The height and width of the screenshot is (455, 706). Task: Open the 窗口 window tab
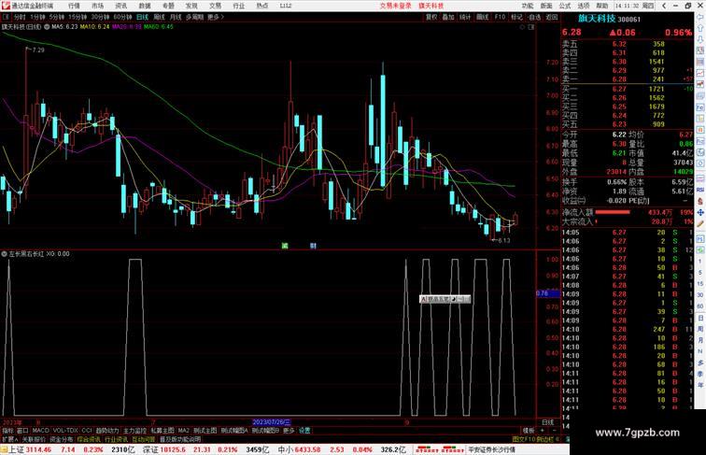coord(22,431)
